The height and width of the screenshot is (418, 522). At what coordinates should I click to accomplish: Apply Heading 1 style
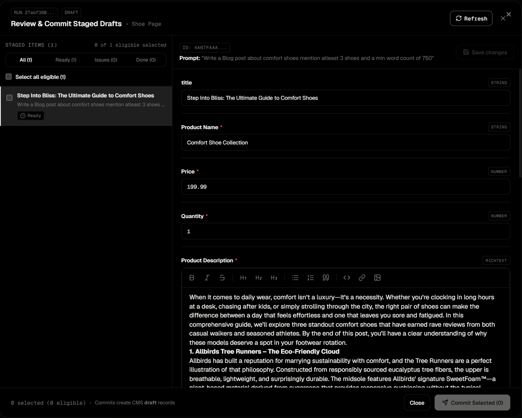(x=243, y=278)
